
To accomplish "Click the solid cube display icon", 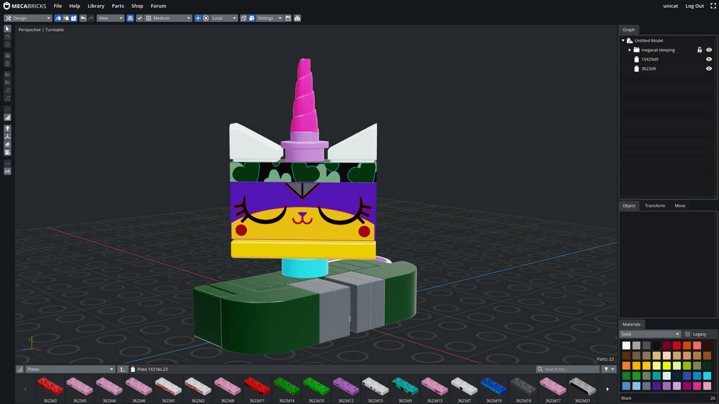I will (x=252, y=18).
